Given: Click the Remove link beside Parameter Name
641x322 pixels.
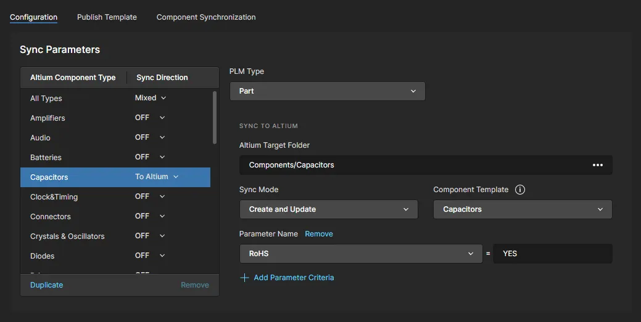Looking at the screenshot, I should click(318, 234).
